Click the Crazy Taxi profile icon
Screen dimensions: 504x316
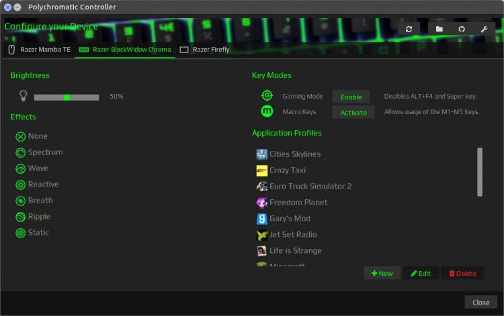tap(261, 170)
